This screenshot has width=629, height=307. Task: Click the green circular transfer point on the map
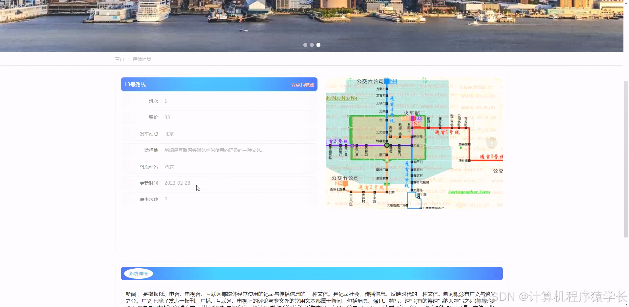point(387,145)
